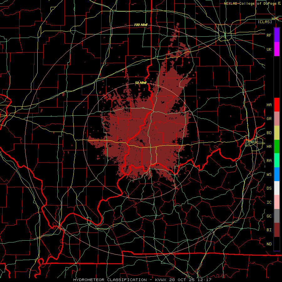
Task: Click the HA red legend swatch
Action: (277, 105)
